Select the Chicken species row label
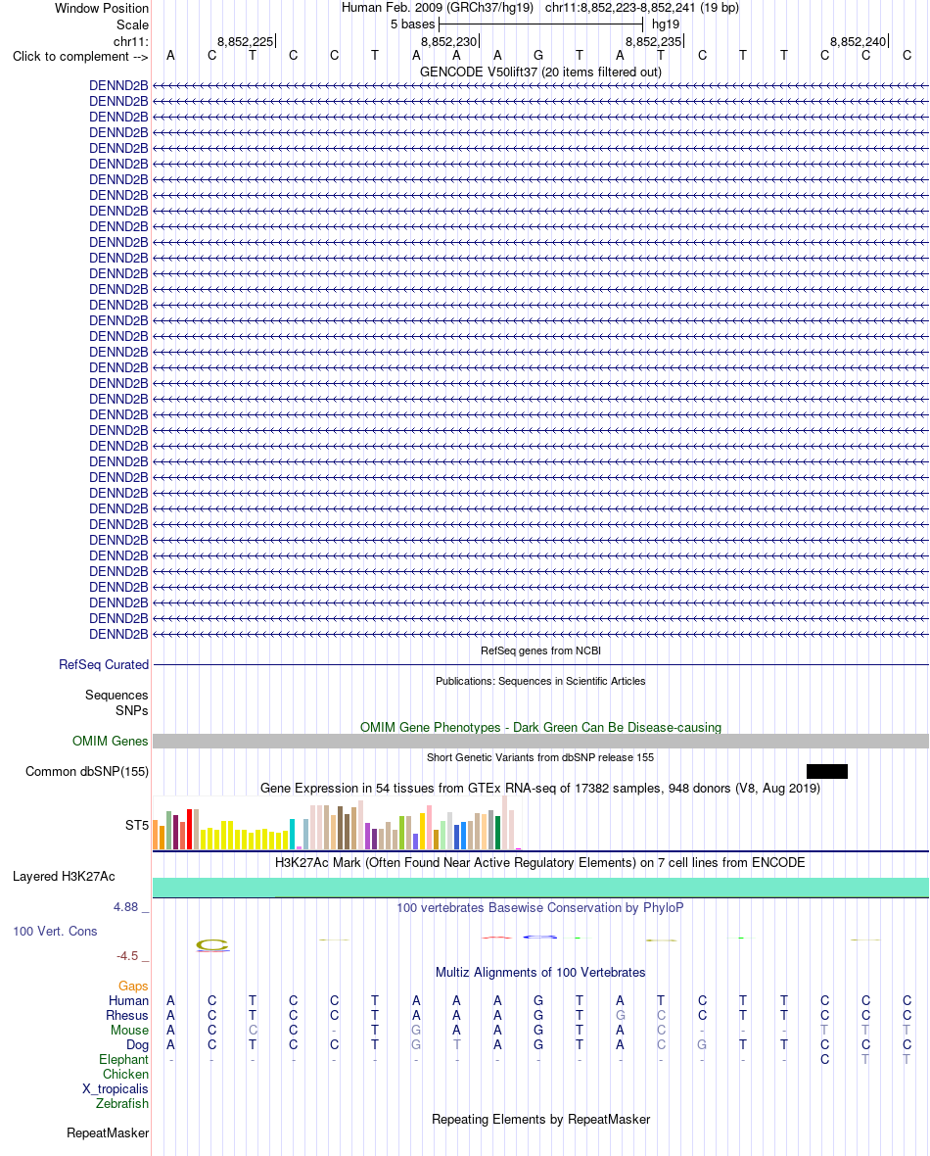This screenshot has height=1156, width=930. 126,1074
